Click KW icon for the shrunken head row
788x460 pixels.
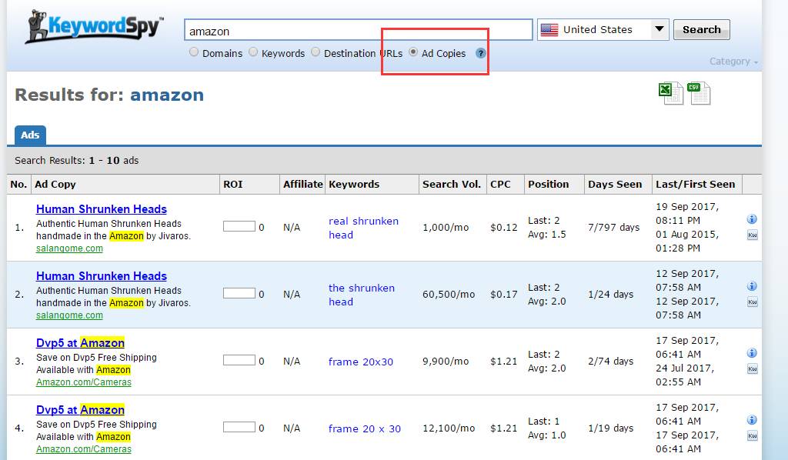coord(753,302)
